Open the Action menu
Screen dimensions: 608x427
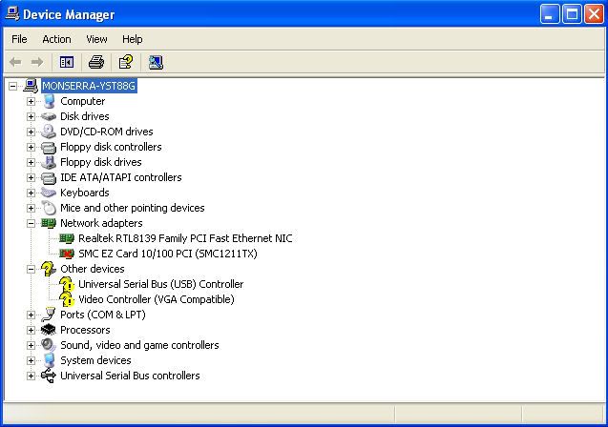coord(56,39)
